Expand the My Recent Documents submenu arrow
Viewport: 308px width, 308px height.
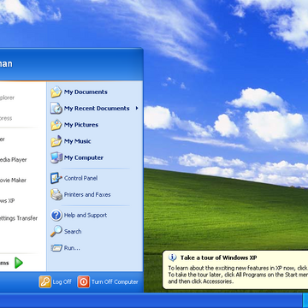click(137, 108)
